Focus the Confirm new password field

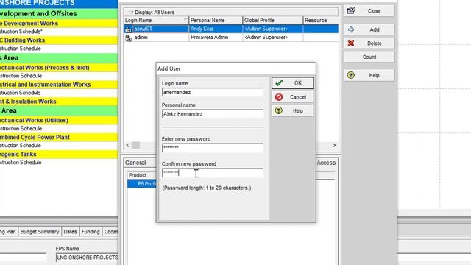213,172
